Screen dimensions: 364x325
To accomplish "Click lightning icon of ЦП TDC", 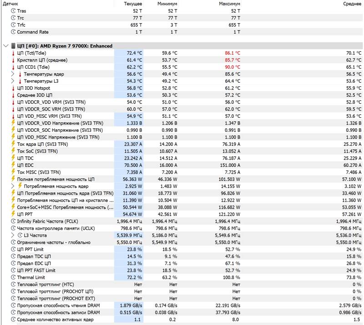I will tap(13, 158).
